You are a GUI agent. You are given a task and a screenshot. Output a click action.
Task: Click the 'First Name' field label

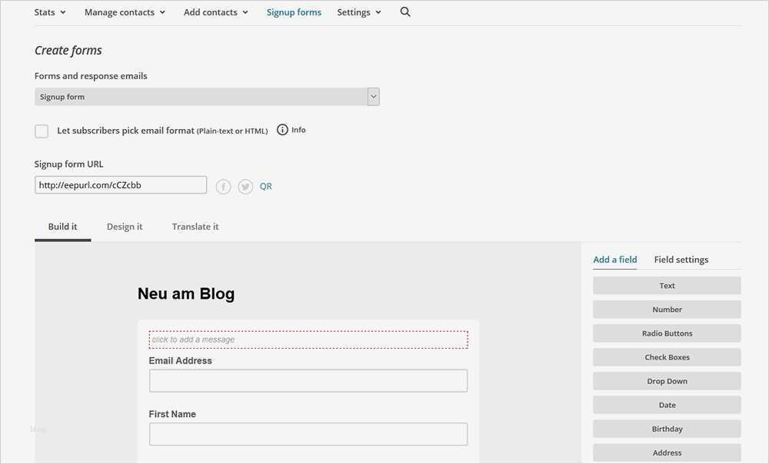tap(172, 414)
